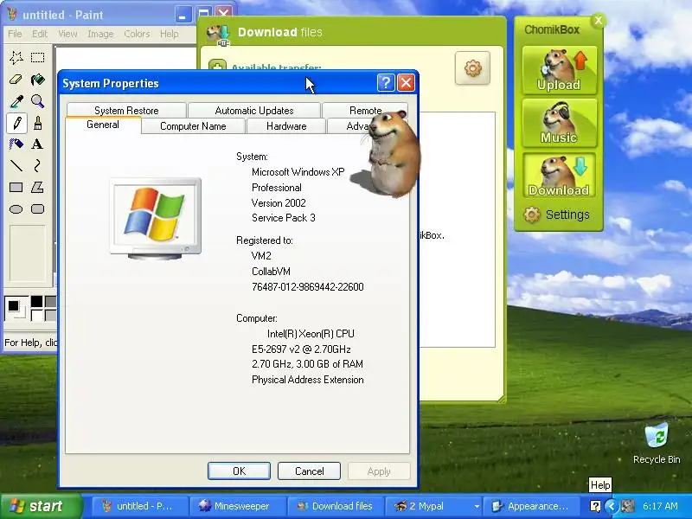692x519 pixels.
Task: Click the "Physical Address Extension" text
Action: click(308, 380)
